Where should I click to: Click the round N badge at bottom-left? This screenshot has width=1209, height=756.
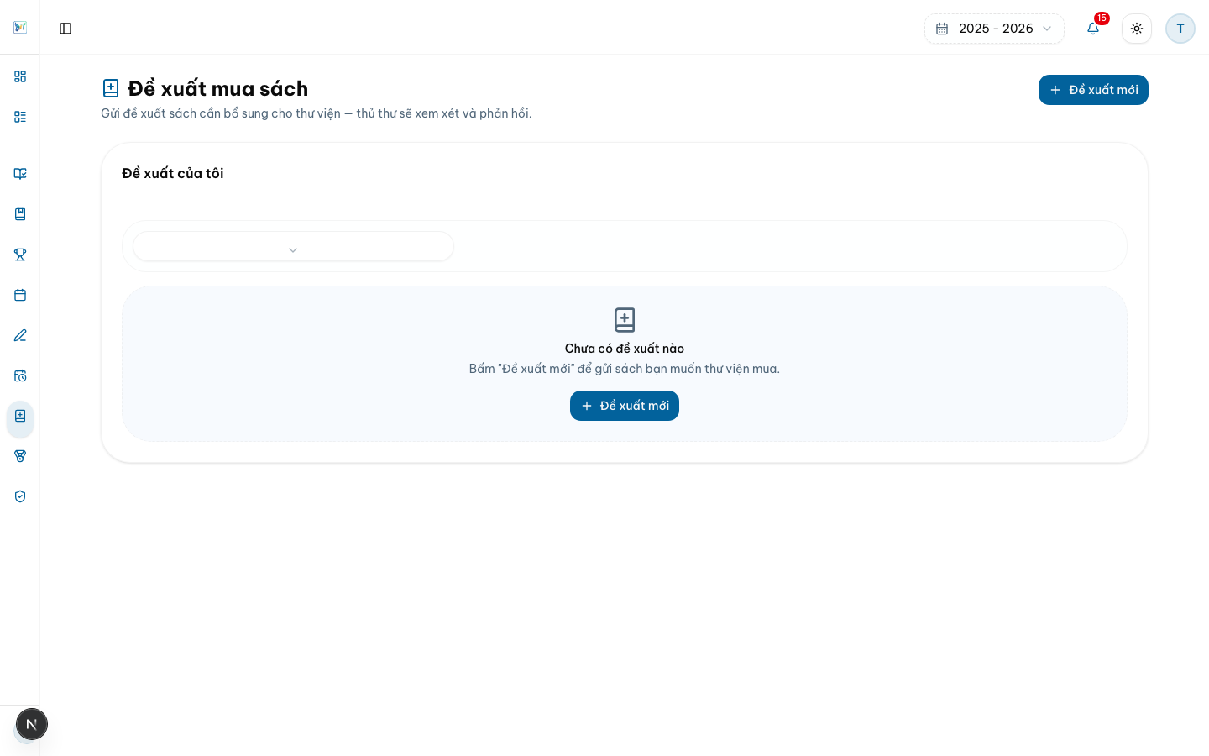32,724
